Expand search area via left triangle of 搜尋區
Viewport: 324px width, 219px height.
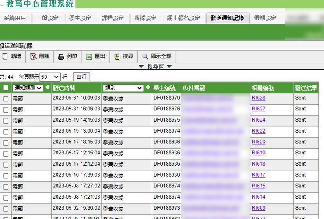141,66
